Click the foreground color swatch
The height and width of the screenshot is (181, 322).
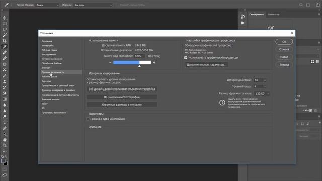click(3, 161)
